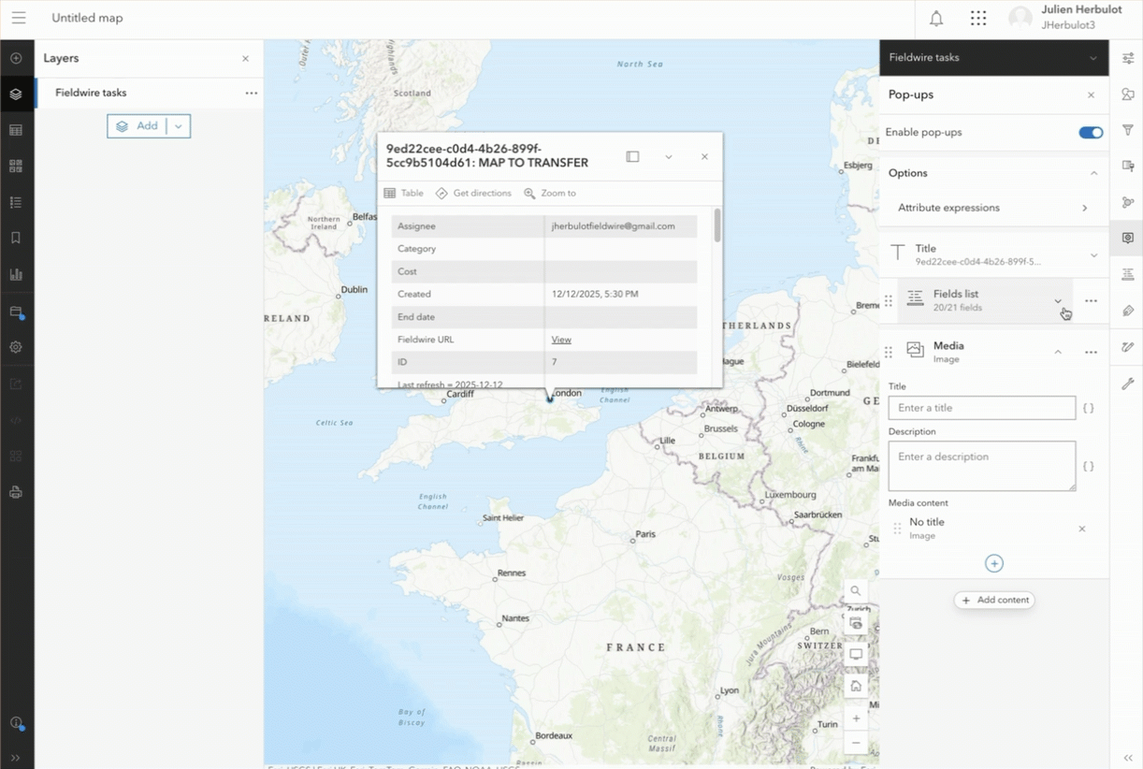Dock the pop-up using dock icon
1143x769 pixels.
(632, 157)
